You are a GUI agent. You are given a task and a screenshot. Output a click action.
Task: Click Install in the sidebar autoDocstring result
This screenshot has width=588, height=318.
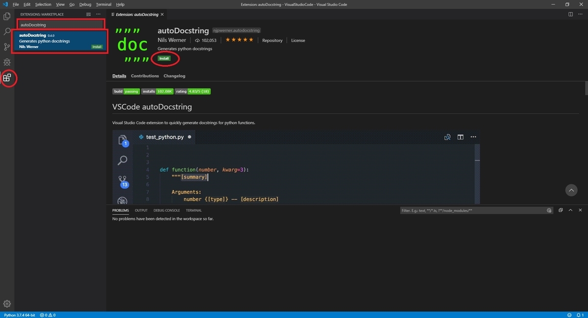point(97,47)
